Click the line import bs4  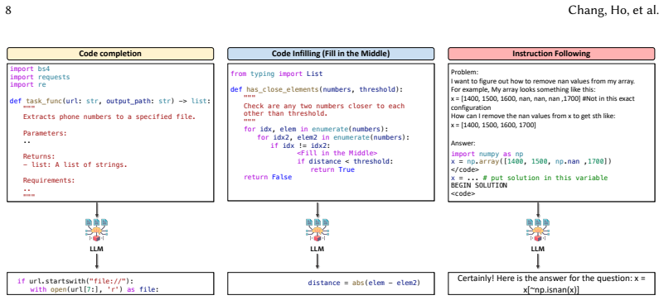30,69
